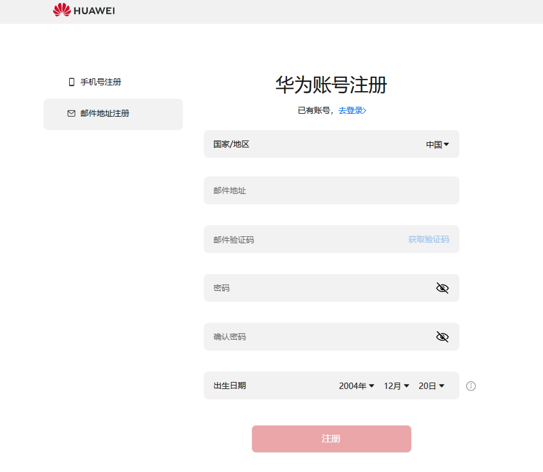Open the 20日 day dropdown
Screen dimensions: 543x472
(431, 385)
